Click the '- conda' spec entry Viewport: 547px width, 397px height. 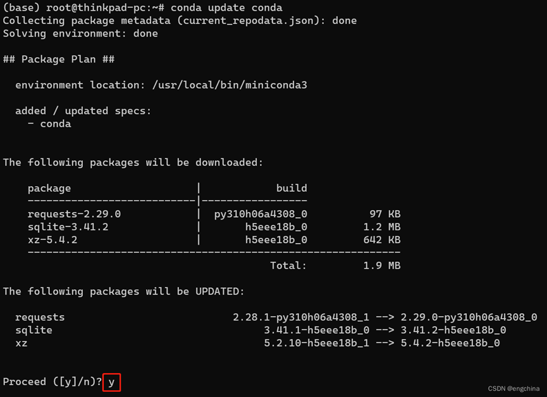(49, 124)
